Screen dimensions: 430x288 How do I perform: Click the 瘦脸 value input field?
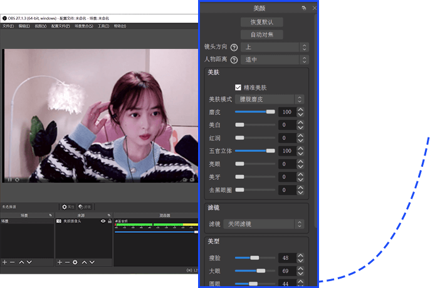(286, 258)
